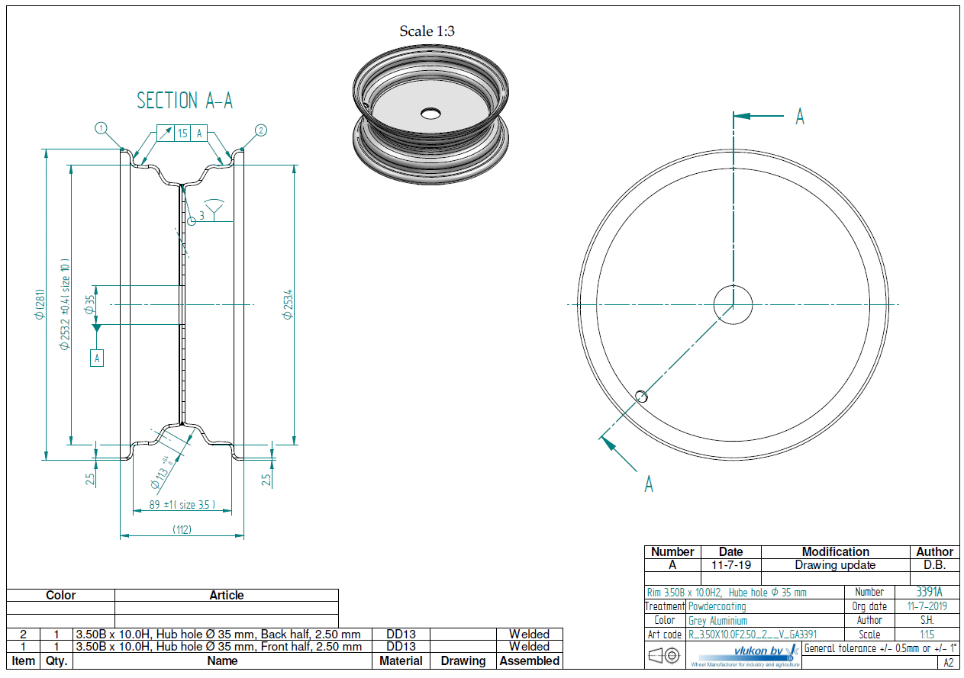The height and width of the screenshot is (678, 964).
Task: Click balloon callout number 2
Action: click(x=261, y=130)
